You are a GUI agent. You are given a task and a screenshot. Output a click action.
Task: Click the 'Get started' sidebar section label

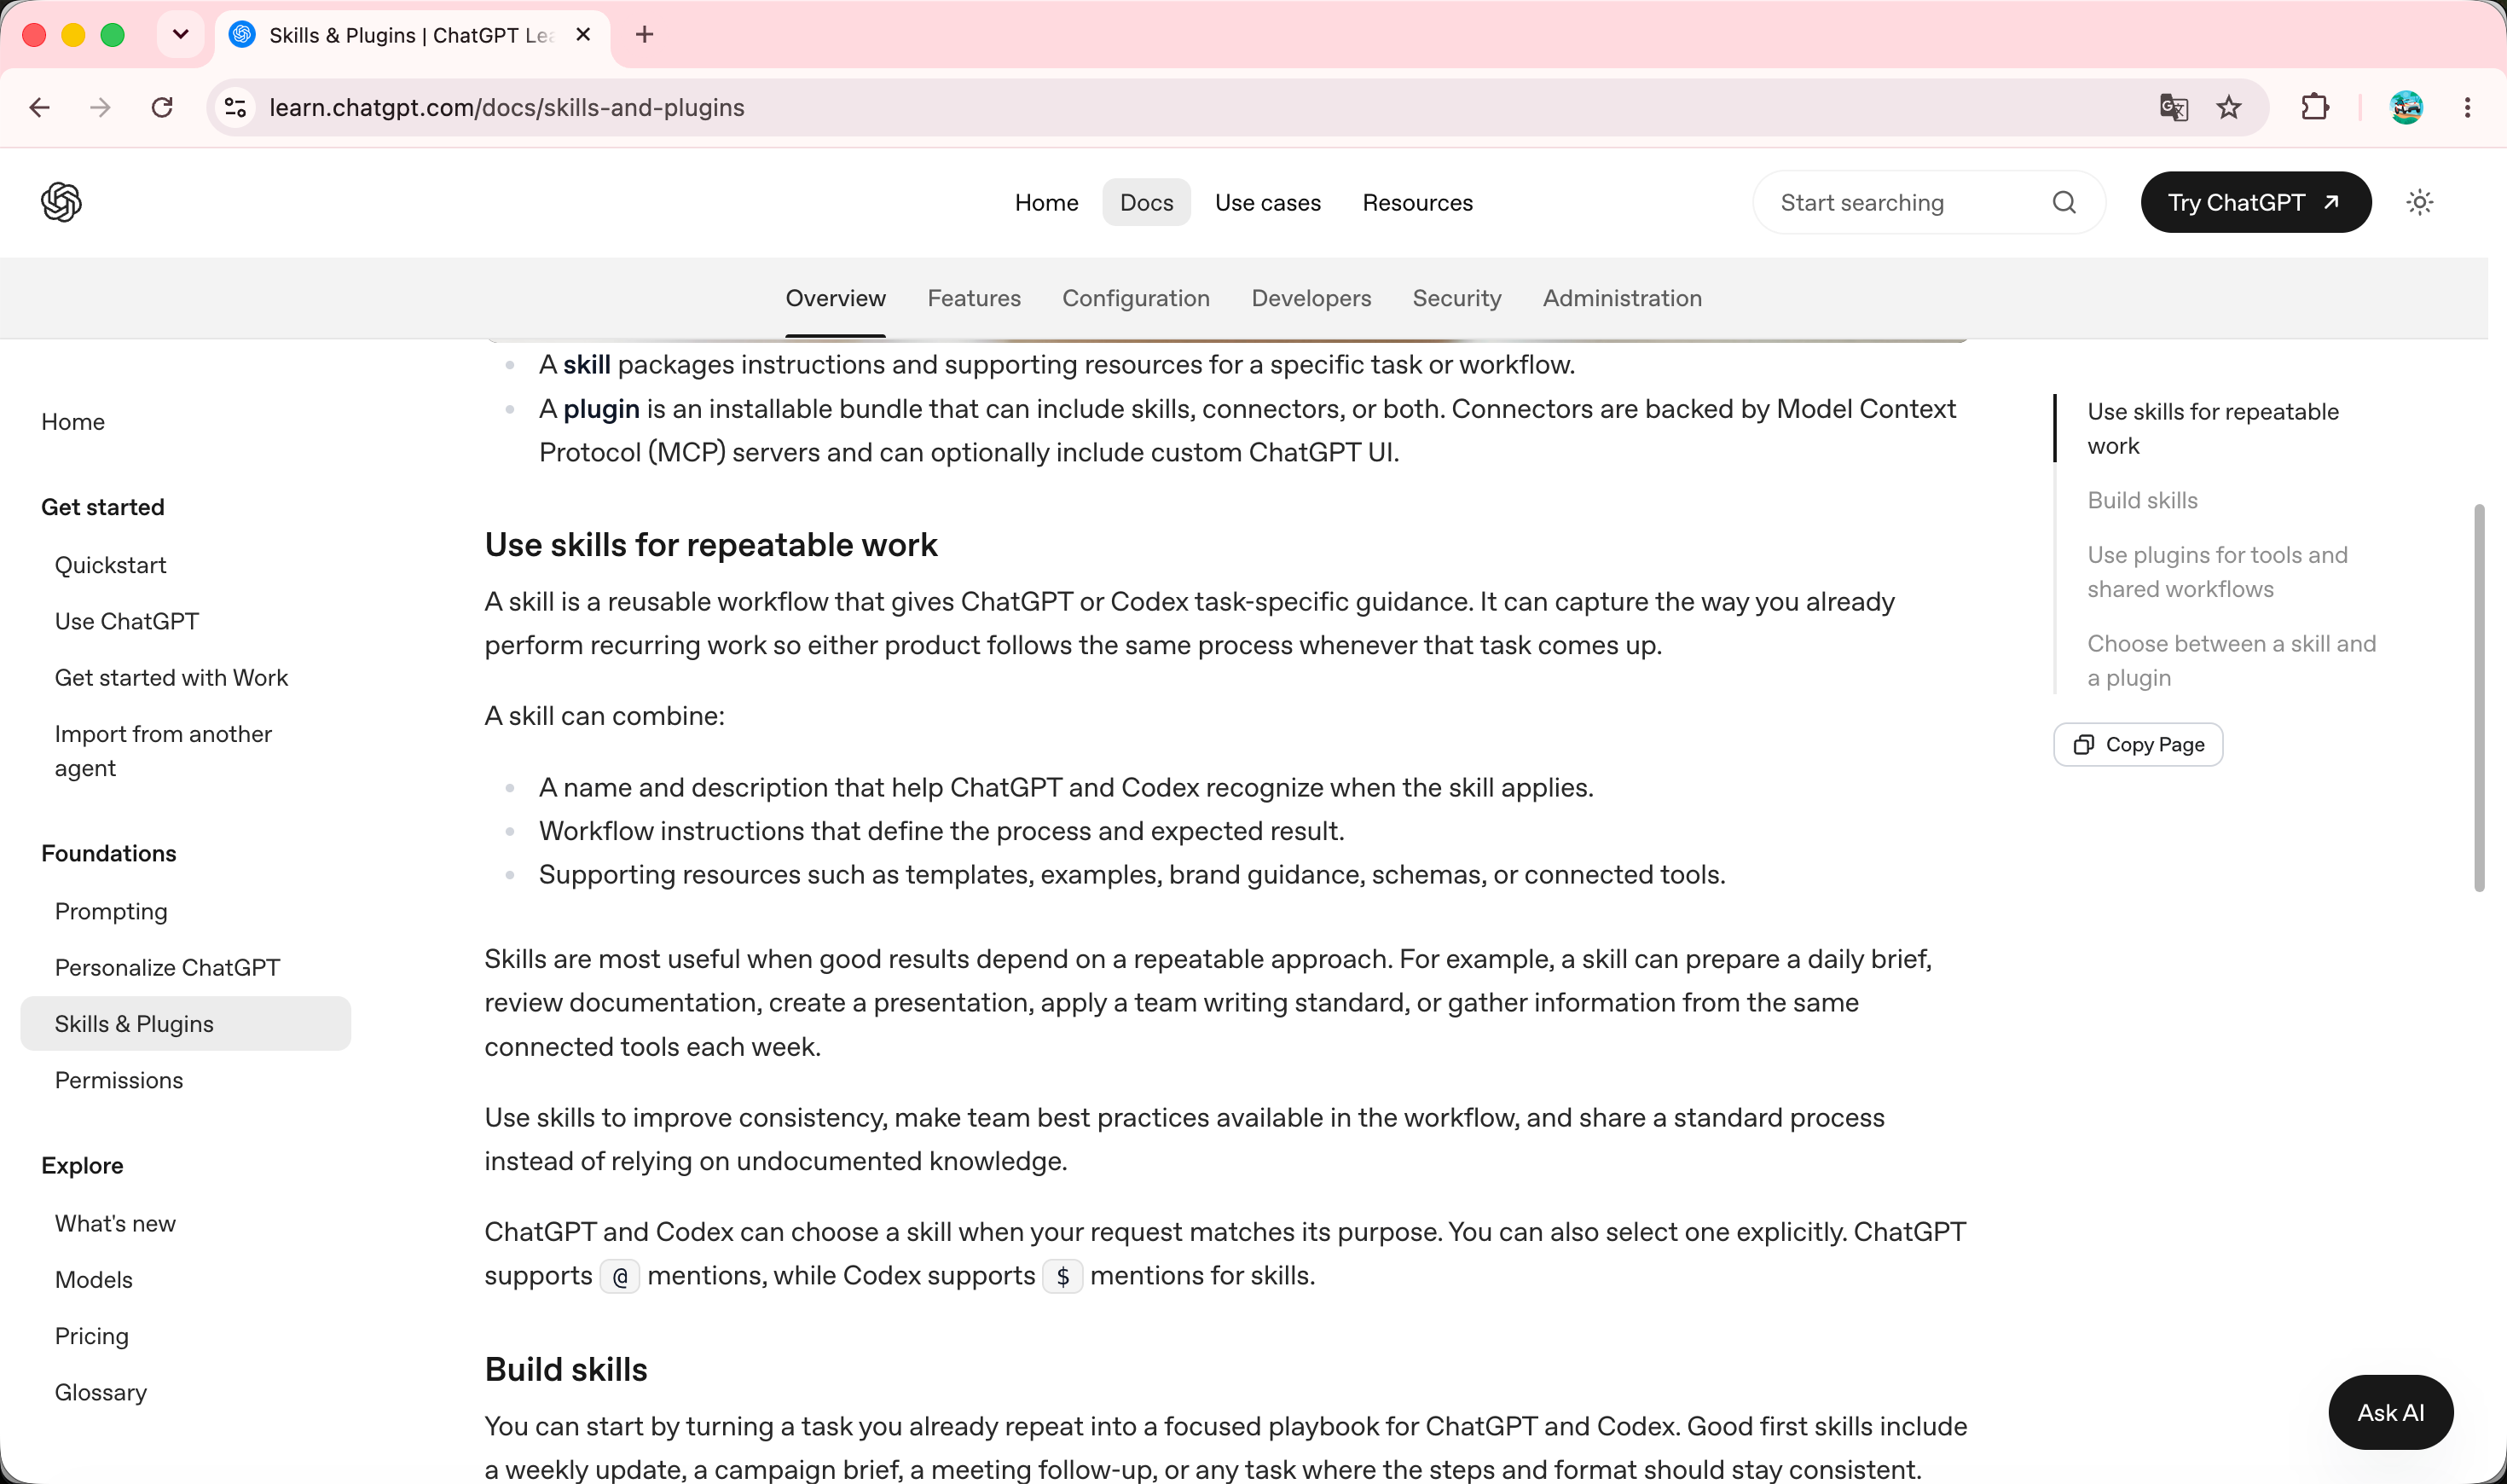click(x=103, y=507)
